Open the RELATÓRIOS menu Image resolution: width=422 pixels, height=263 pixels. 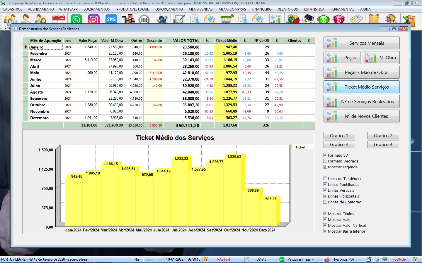click(287, 9)
